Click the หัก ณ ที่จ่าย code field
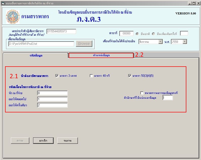201x160 pixels. tap(52, 93)
